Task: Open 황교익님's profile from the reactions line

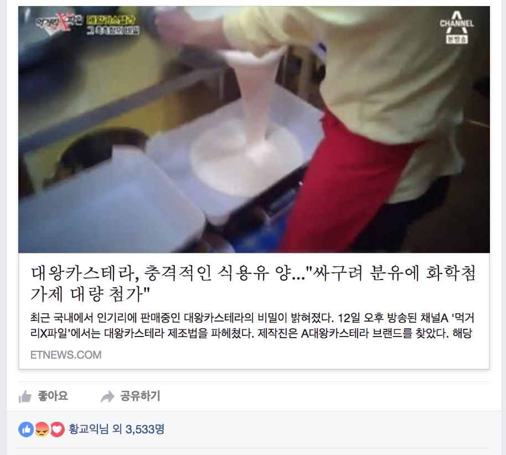Action: (89, 429)
